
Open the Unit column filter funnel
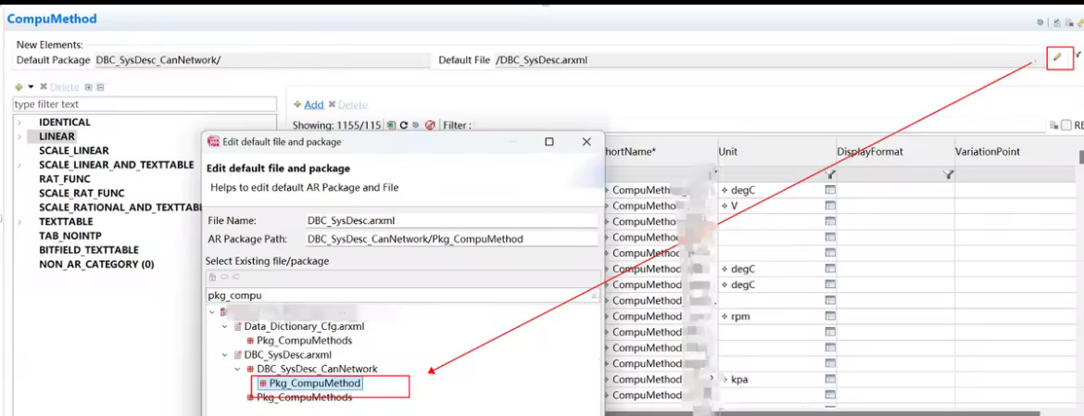pos(831,174)
